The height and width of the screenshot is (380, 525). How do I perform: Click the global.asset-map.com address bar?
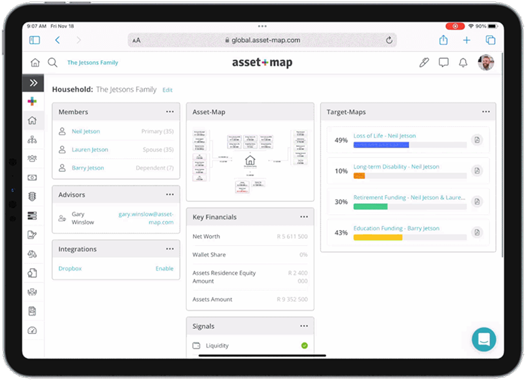click(262, 40)
